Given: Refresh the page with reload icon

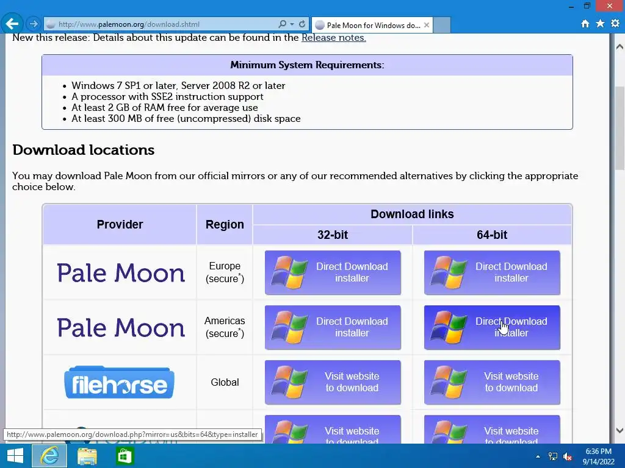Looking at the screenshot, I should point(302,24).
